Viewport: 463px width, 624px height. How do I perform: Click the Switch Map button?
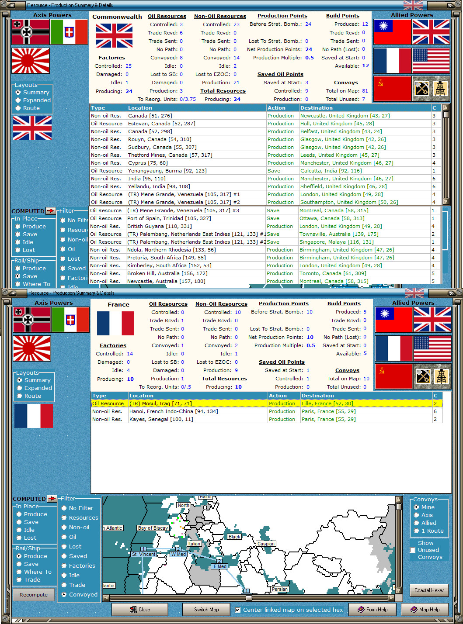[x=206, y=610]
